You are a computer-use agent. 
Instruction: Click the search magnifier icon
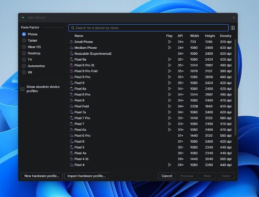click(73, 28)
